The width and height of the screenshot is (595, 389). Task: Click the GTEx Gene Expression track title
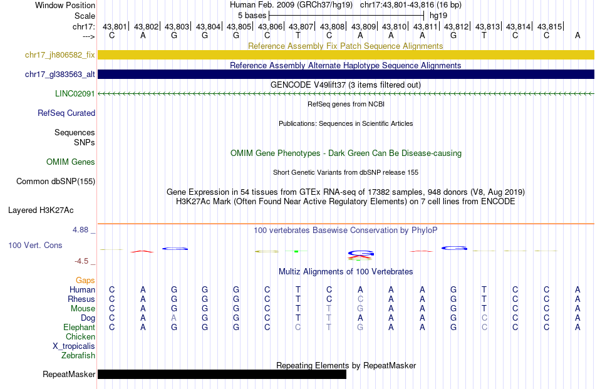click(346, 192)
